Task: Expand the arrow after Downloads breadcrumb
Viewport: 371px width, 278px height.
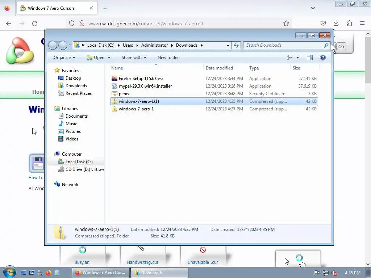Action: point(201,45)
